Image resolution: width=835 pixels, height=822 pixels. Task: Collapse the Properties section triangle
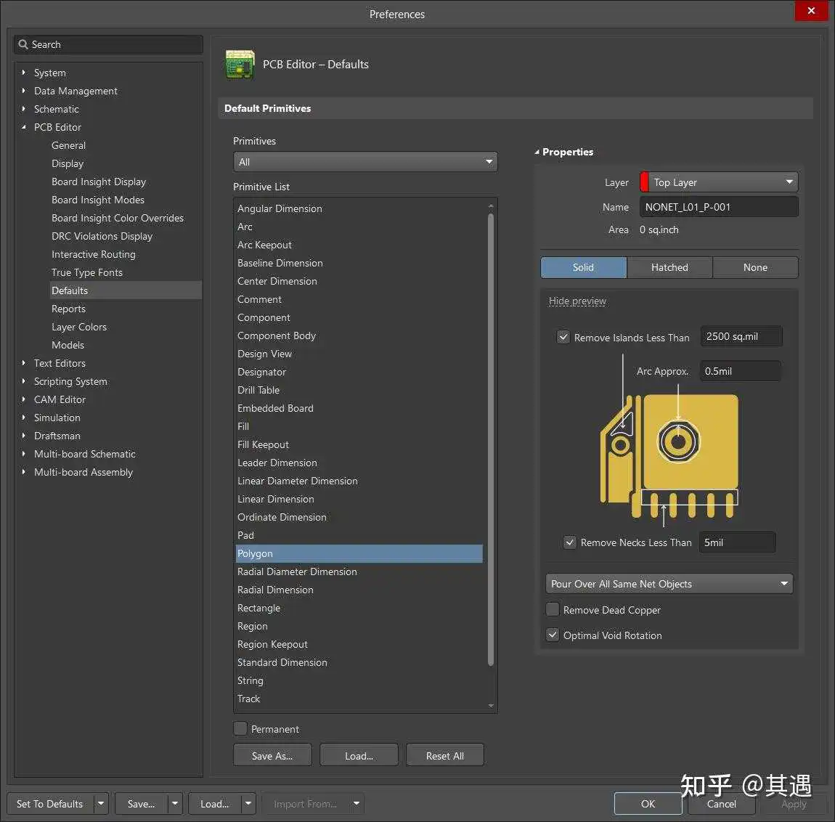pyautogui.click(x=537, y=152)
